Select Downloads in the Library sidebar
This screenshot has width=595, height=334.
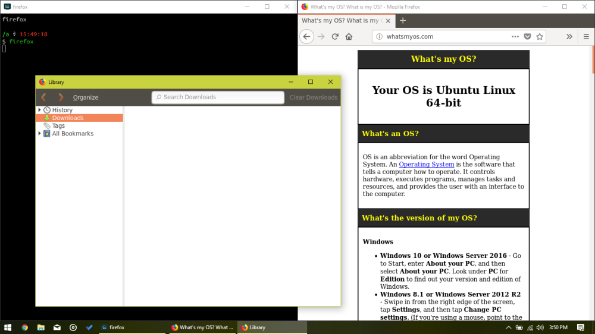point(79,118)
